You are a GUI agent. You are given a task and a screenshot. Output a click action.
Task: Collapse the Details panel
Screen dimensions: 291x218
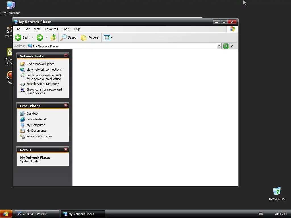pos(66,149)
